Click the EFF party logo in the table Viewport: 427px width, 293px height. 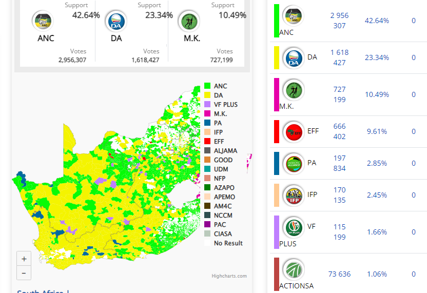click(x=294, y=132)
